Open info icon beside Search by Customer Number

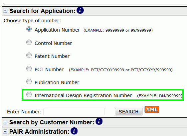pyautogui.click(x=99, y=121)
